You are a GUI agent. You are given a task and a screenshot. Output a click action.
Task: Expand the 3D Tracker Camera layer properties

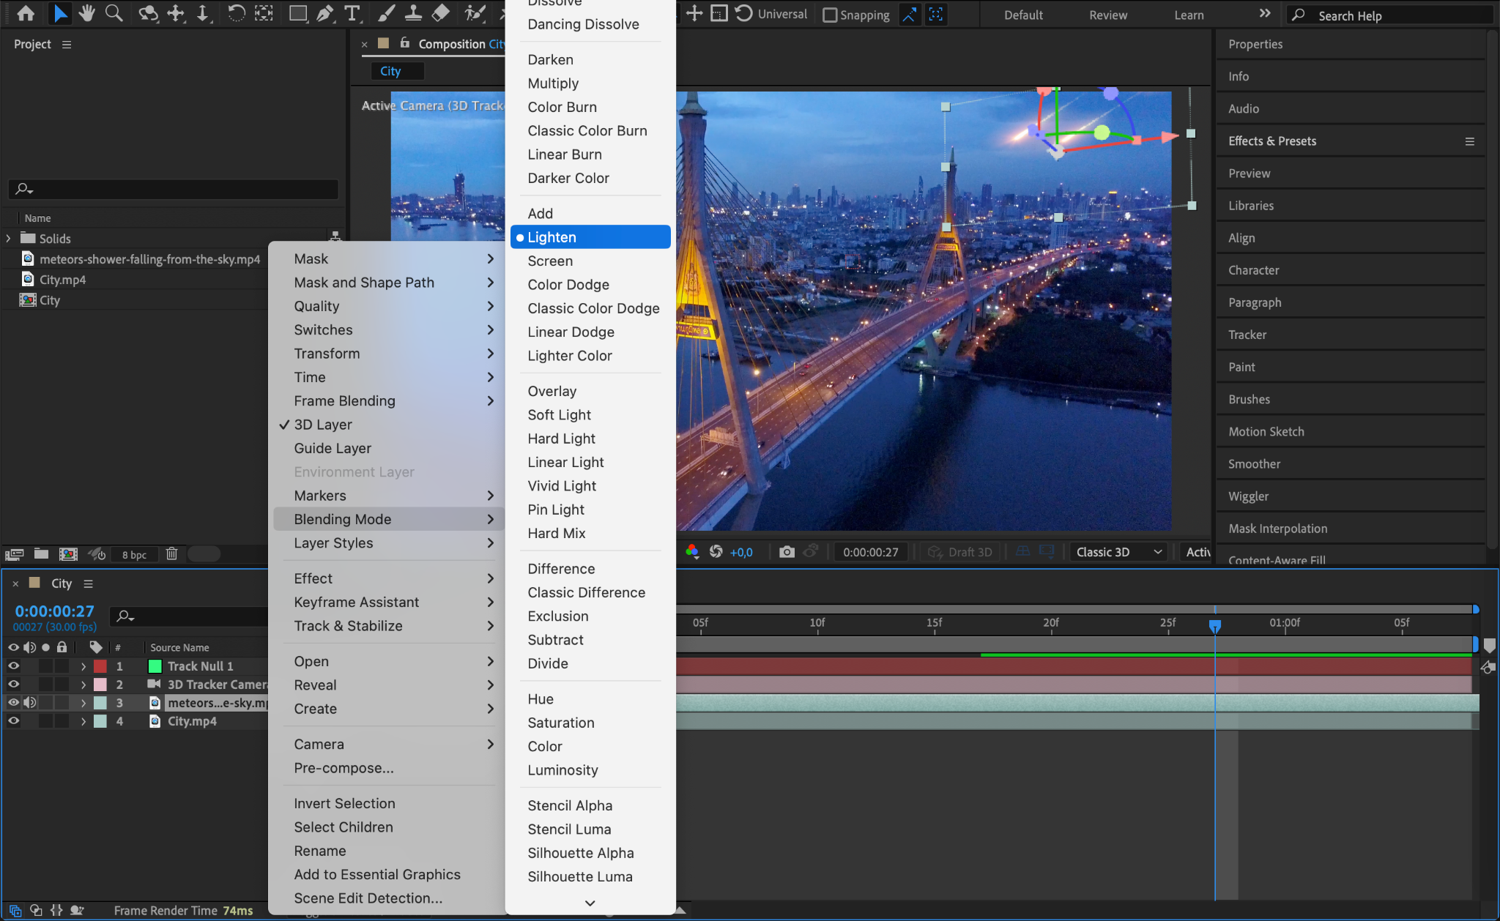(83, 685)
